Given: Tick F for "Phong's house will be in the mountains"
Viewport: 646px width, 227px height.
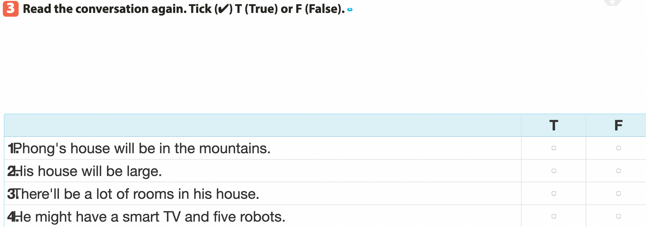Looking at the screenshot, I should [618, 148].
